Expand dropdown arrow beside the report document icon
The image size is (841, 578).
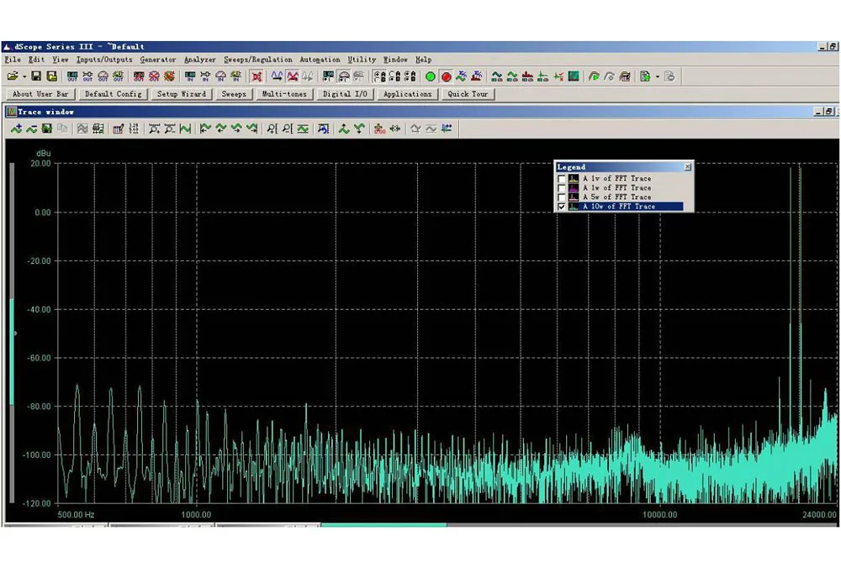(x=657, y=76)
